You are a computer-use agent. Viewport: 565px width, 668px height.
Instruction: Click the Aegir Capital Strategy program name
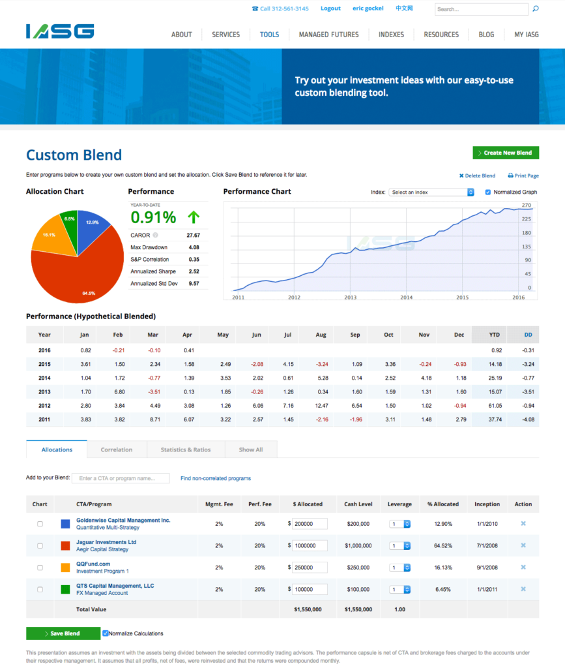point(102,549)
